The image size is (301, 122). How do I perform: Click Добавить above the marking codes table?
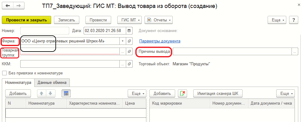click(162, 94)
